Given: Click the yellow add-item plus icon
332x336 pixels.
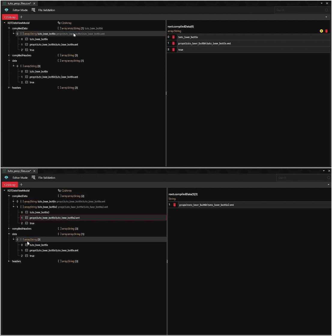Looking at the screenshot, I should [x=321, y=31].
